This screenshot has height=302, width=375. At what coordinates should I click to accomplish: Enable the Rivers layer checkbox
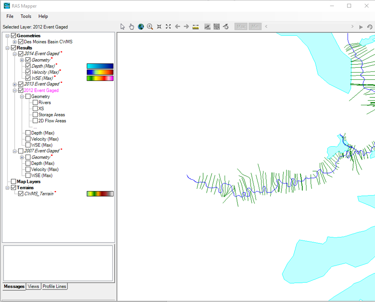(35, 102)
